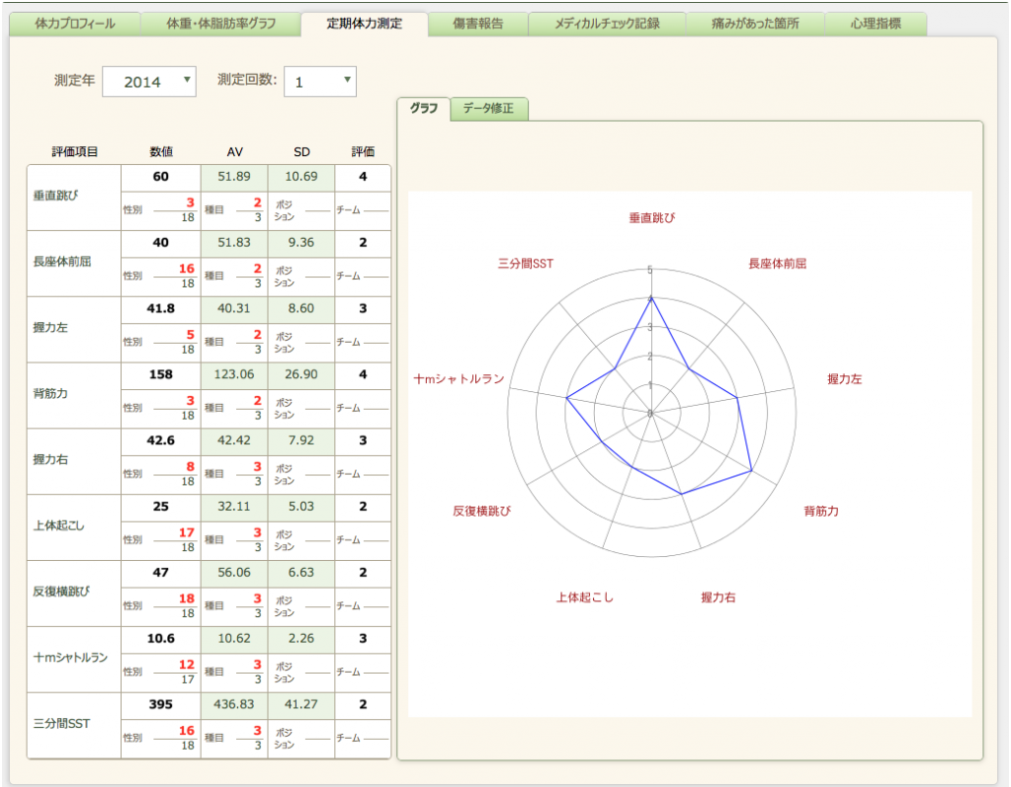Go to メディカルチェック記録 tab
This screenshot has height=787, width=1011.
(607, 24)
